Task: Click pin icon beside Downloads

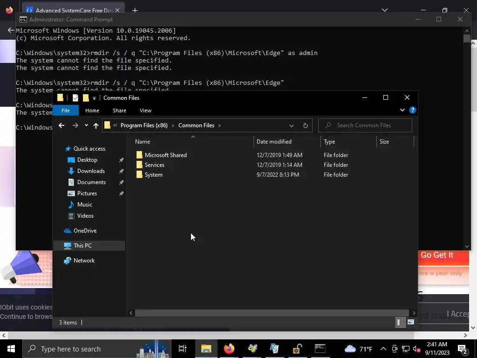Action: point(122,171)
